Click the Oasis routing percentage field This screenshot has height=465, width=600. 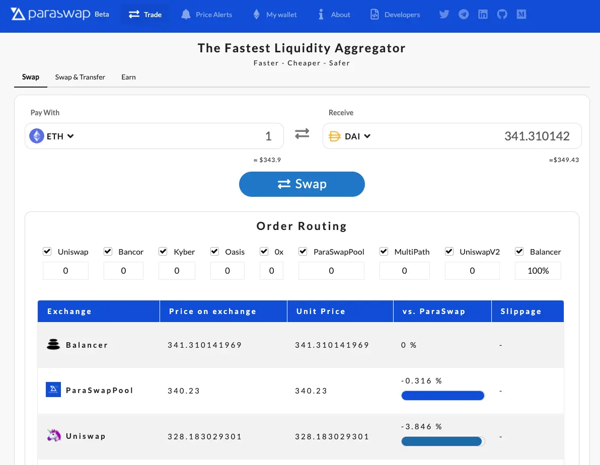(228, 271)
